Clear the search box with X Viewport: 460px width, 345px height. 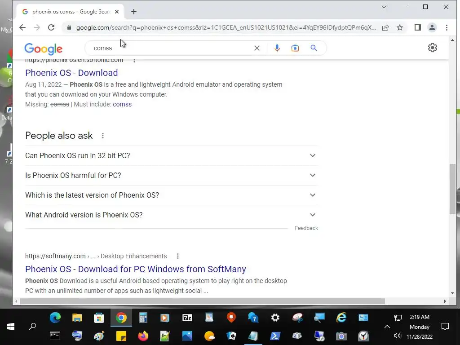257,48
